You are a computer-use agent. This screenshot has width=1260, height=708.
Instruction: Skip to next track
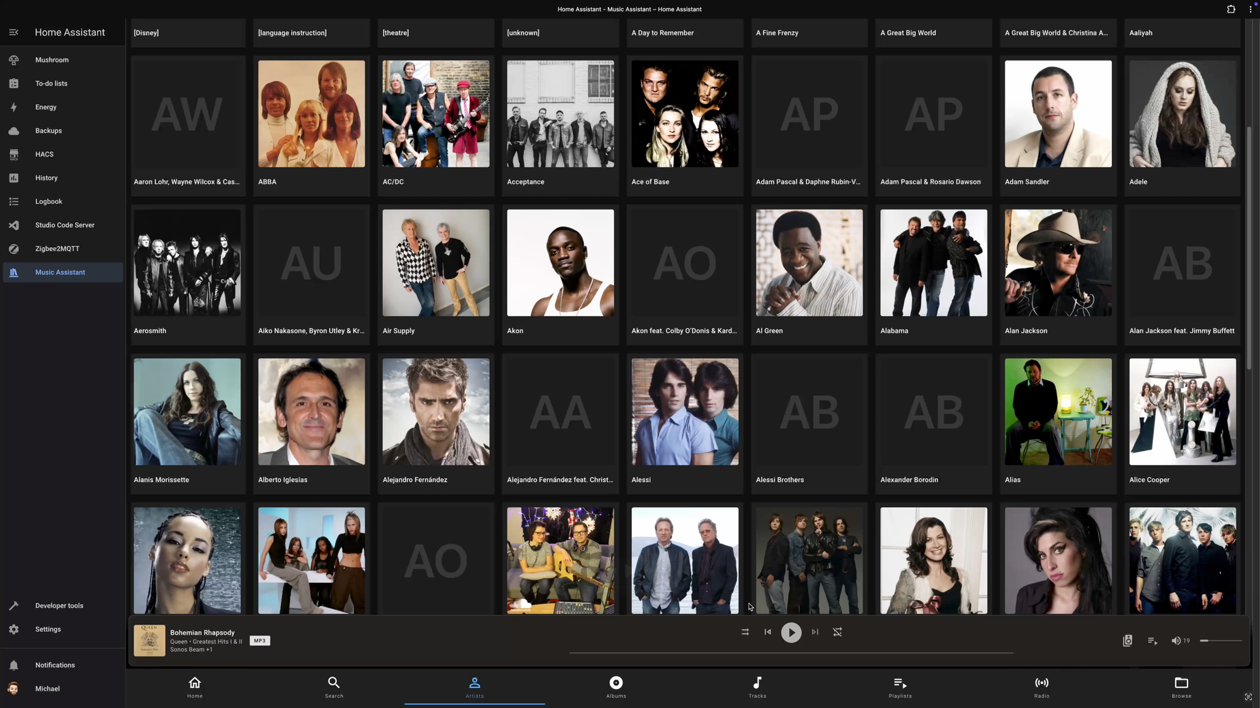[x=815, y=632]
